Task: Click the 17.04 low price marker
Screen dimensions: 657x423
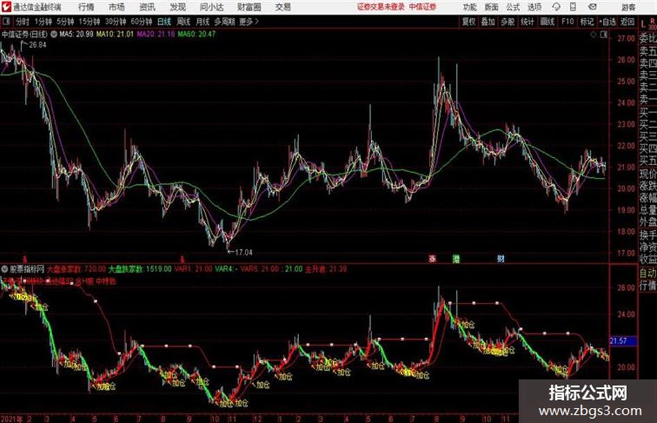Action: [243, 252]
